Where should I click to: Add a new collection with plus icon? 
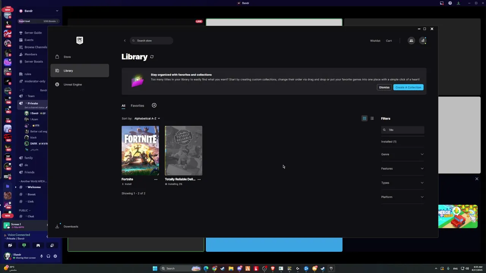154,105
